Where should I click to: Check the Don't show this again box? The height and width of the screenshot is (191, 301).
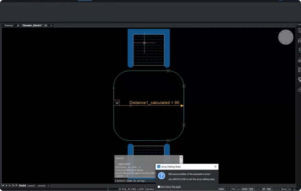[x=159, y=187]
